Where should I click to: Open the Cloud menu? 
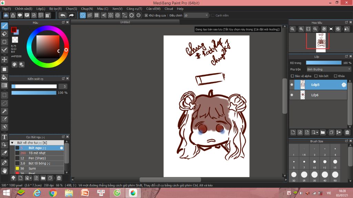point(169,9)
